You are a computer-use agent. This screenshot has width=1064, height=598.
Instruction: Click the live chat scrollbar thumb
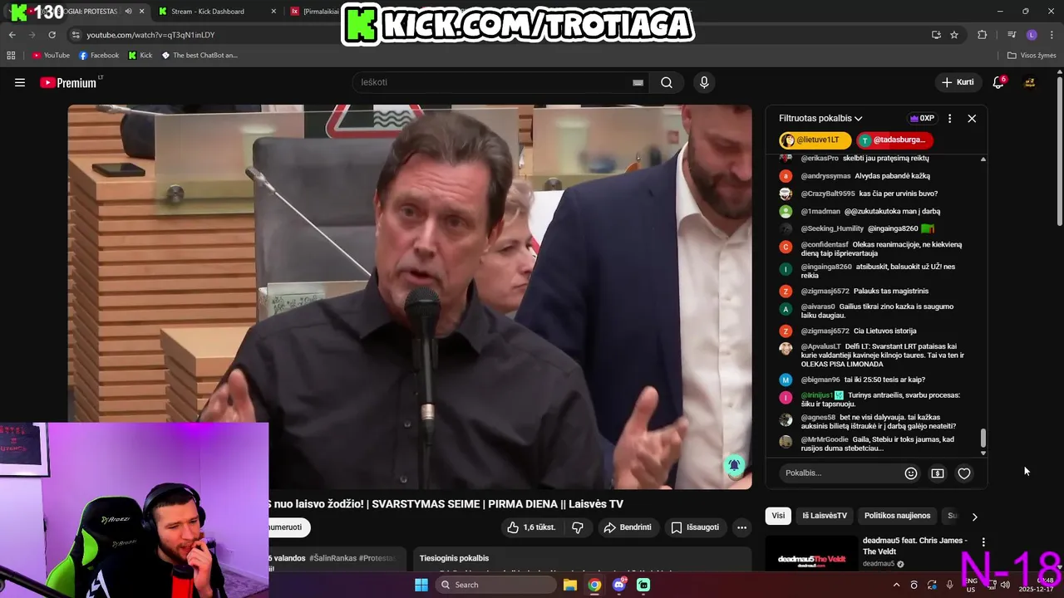coord(983,438)
